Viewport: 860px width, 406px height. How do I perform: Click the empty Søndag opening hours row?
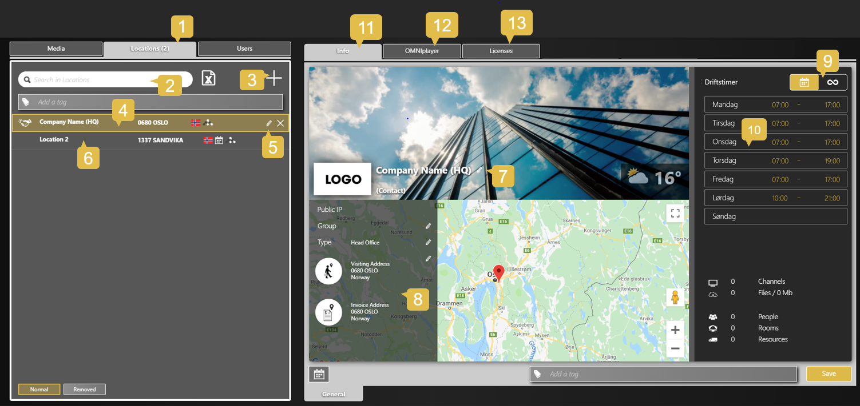[x=775, y=216]
